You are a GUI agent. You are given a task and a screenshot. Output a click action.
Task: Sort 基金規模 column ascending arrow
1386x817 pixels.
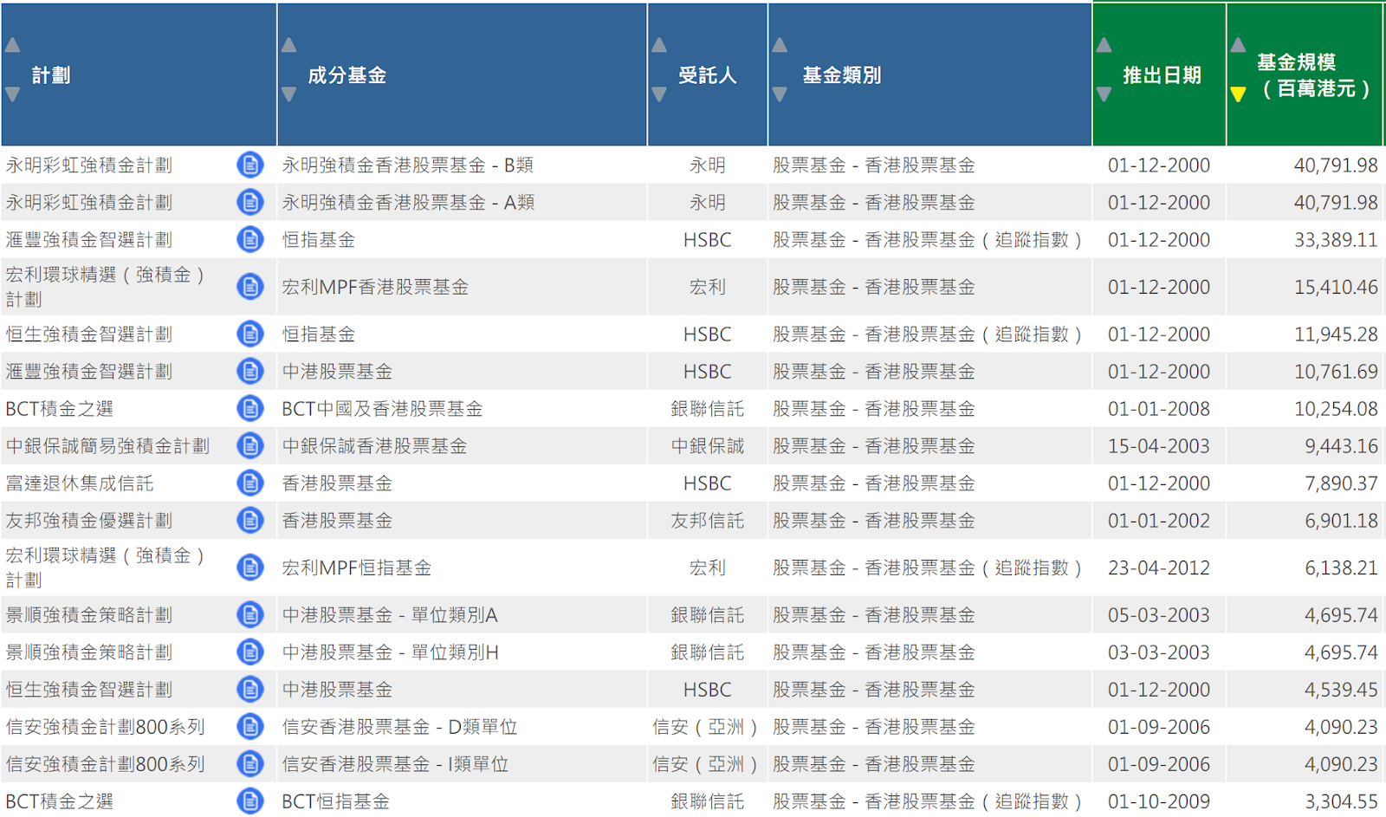[1238, 45]
